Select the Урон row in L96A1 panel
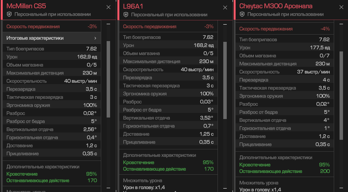Image resolution: width=348 pixels, height=192 pixels. point(168,45)
